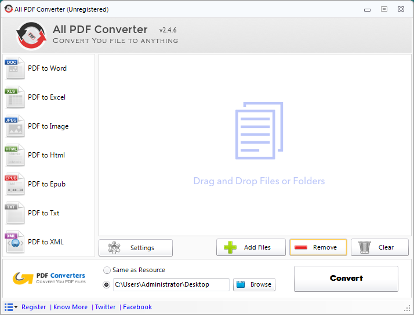414x315 pixels.
Task: Click the trash can Clear icon
Action: tap(365, 247)
